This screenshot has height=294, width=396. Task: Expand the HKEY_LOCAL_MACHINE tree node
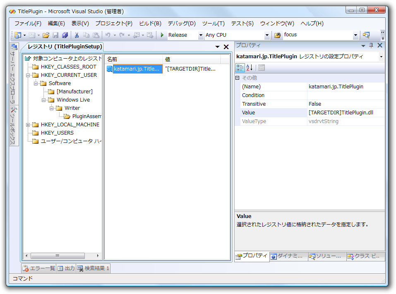28,125
